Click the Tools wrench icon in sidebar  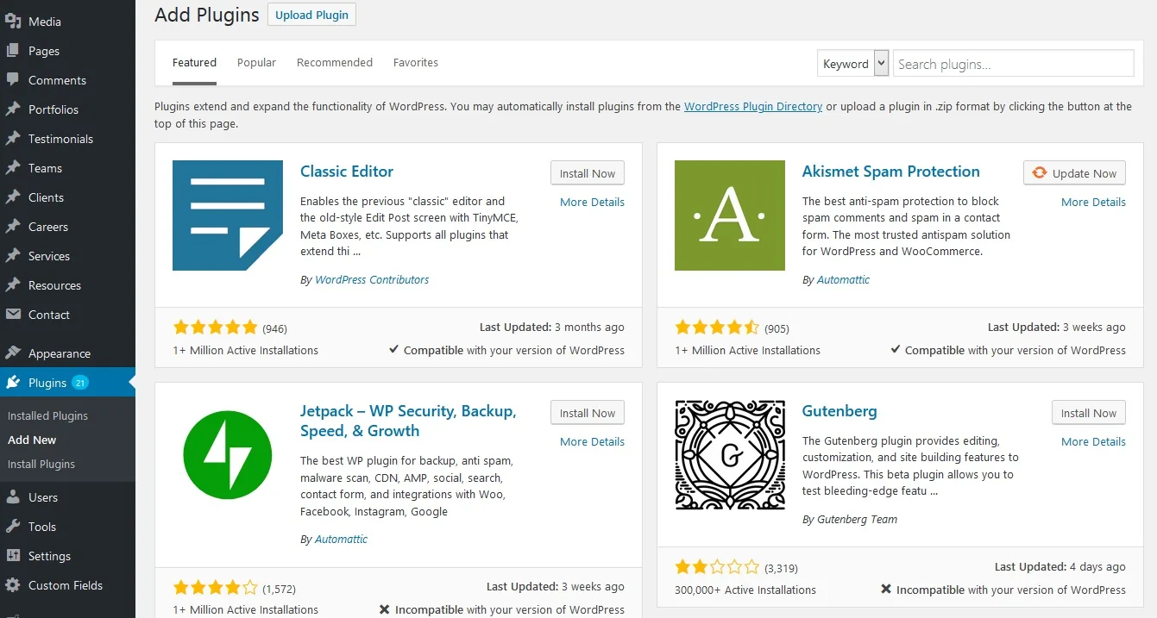pos(13,527)
